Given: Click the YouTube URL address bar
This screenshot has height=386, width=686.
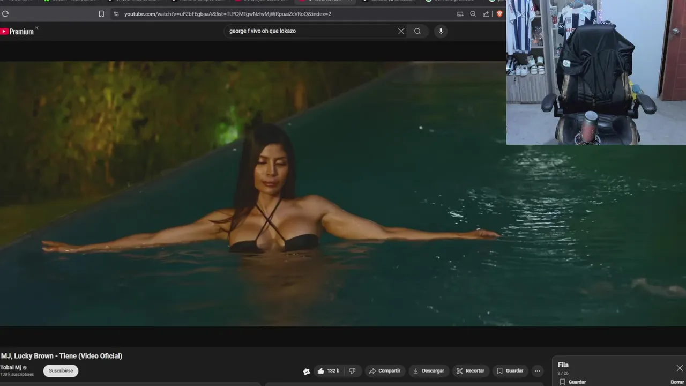Looking at the screenshot, I should click(228, 14).
